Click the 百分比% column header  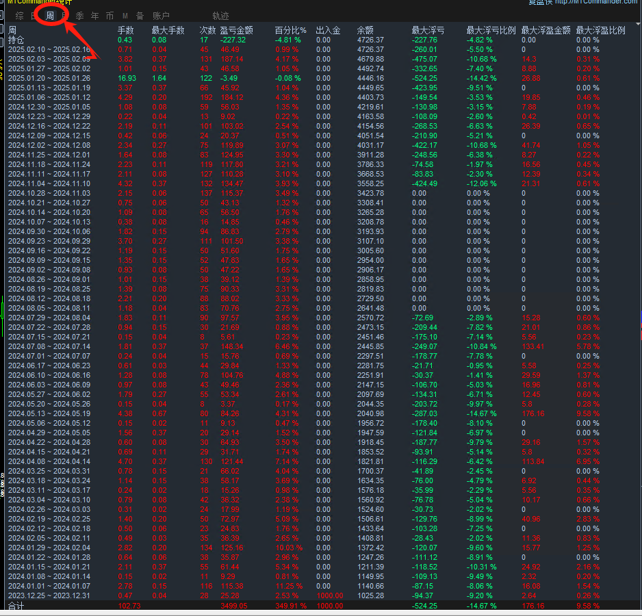point(290,30)
